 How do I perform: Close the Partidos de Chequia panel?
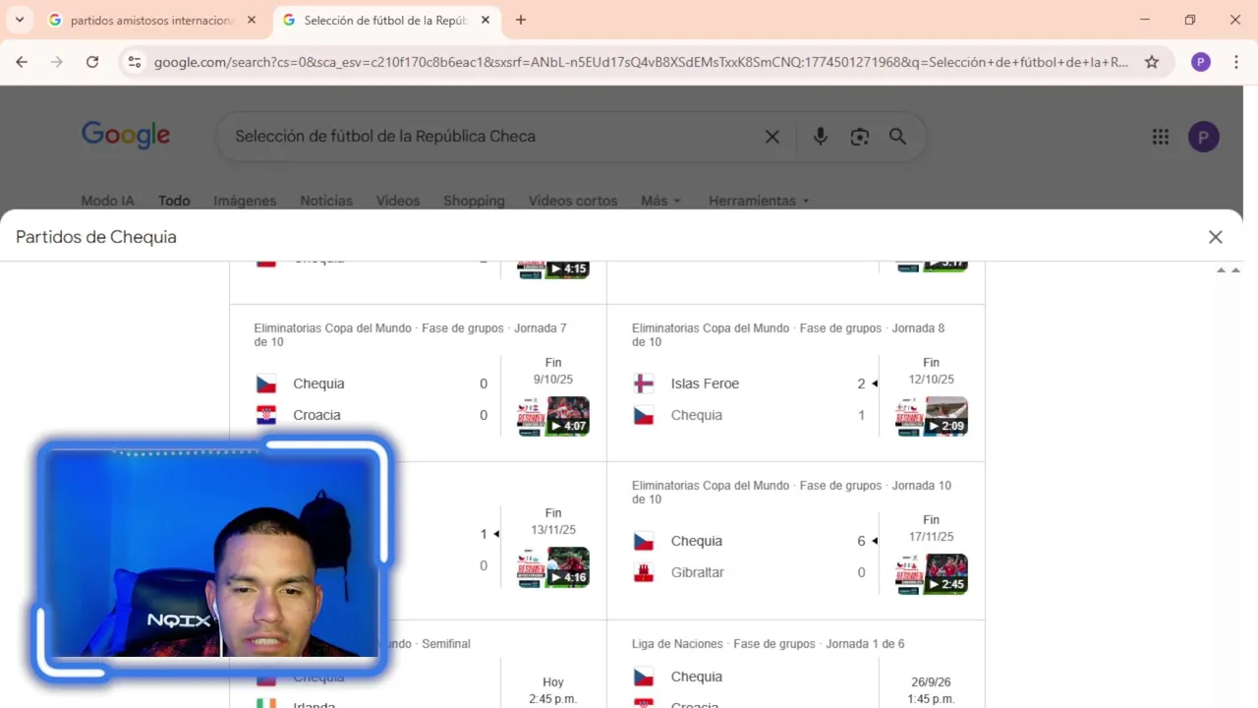[x=1216, y=237]
